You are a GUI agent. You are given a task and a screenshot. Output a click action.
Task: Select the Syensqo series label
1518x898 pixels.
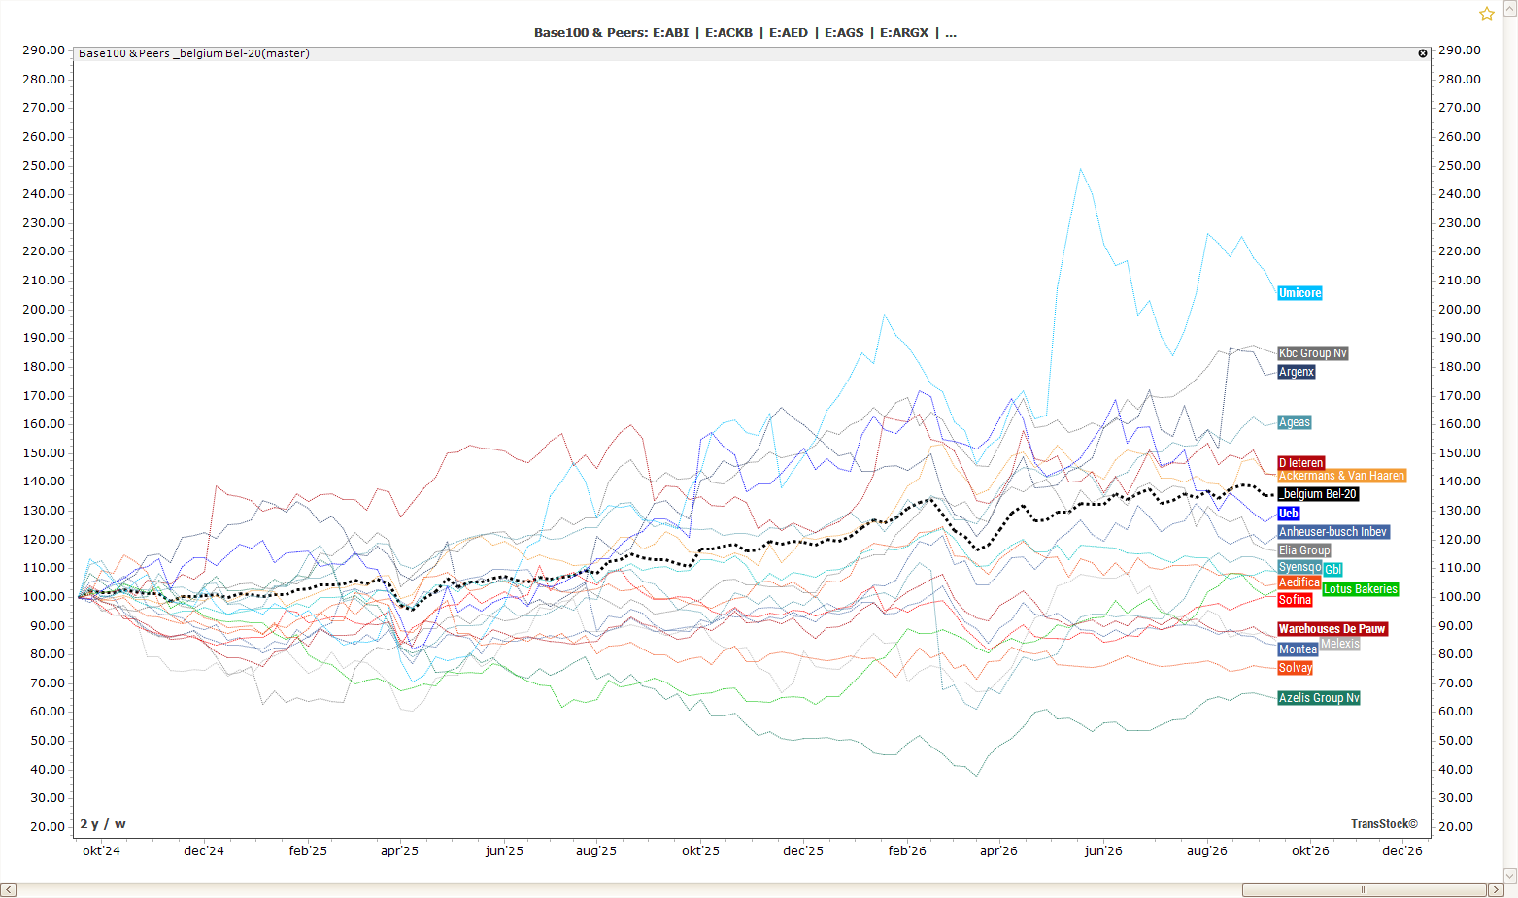pyautogui.click(x=1299, y=567)
